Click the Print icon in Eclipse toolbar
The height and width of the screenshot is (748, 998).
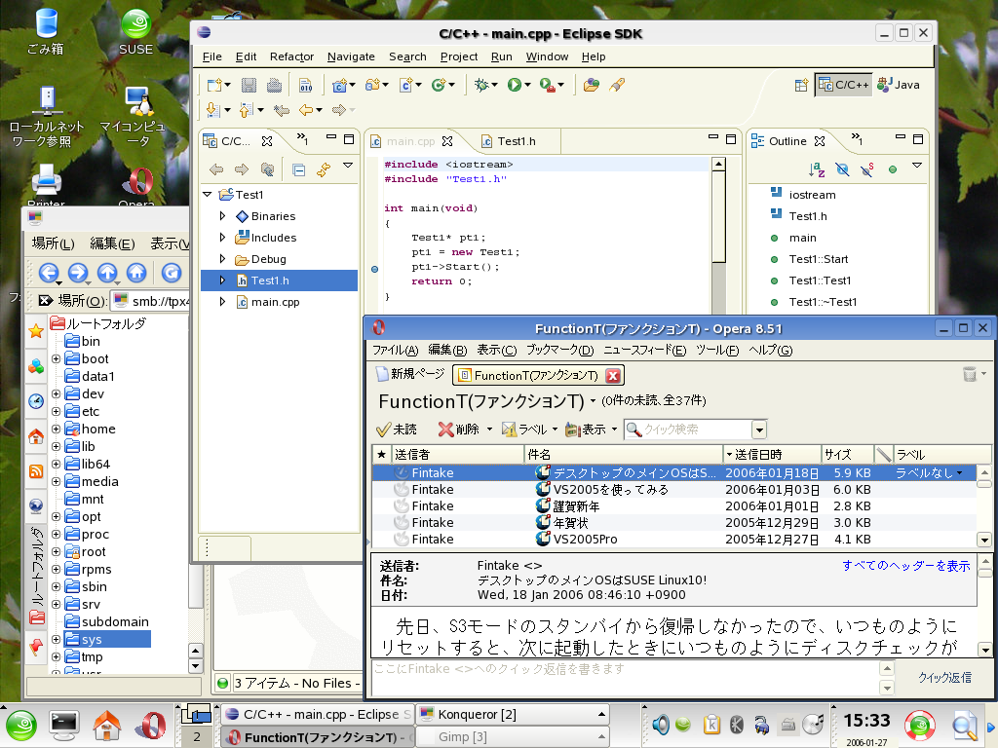pyautogui.click(x=274, y=85)
